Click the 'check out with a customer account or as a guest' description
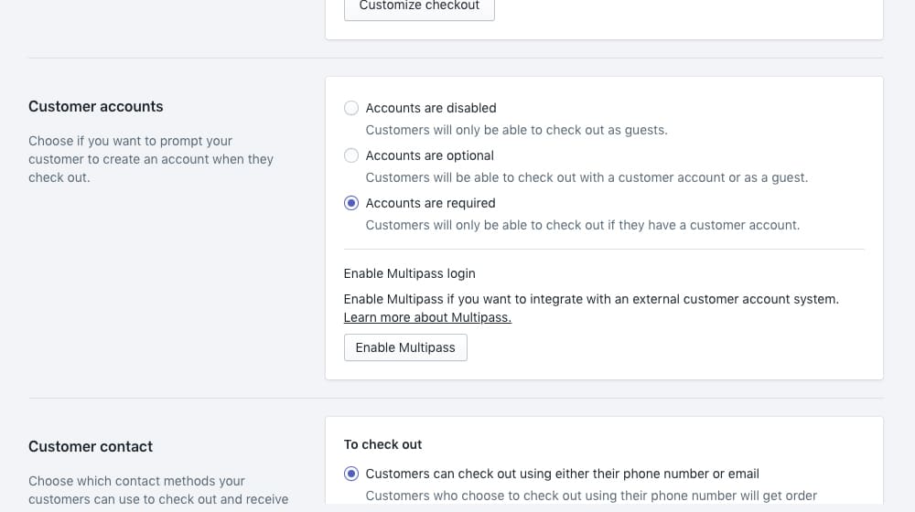The height and width of the screenshot is (512, 915). pos(587,177)
